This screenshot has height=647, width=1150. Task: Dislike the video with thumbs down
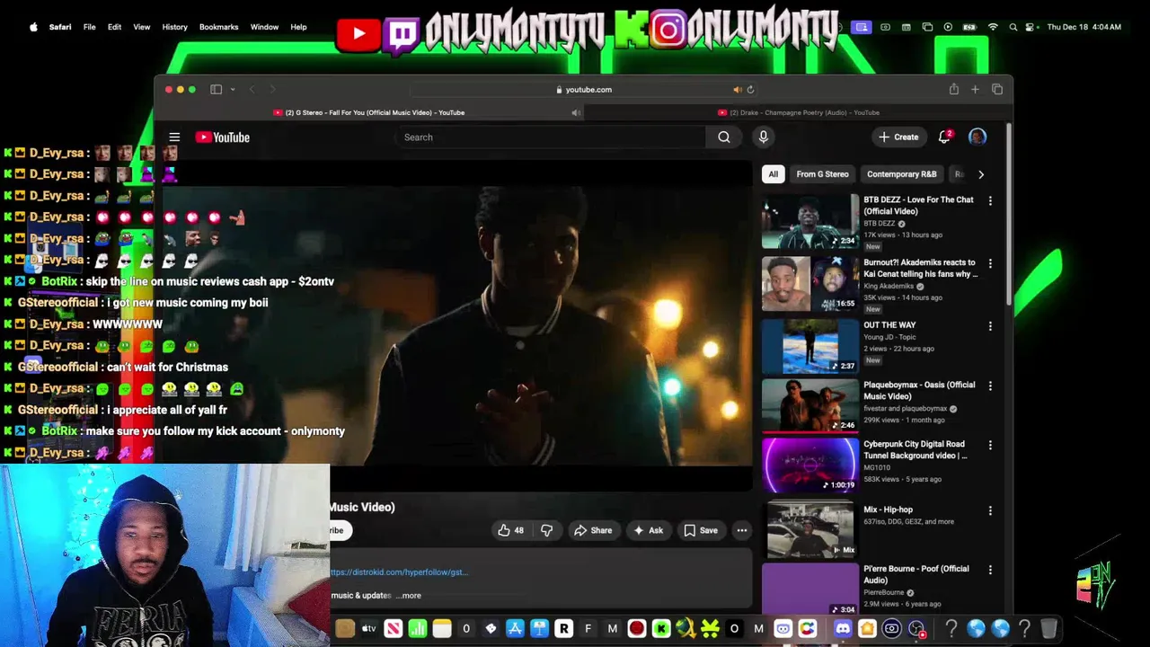coord(546,530)
